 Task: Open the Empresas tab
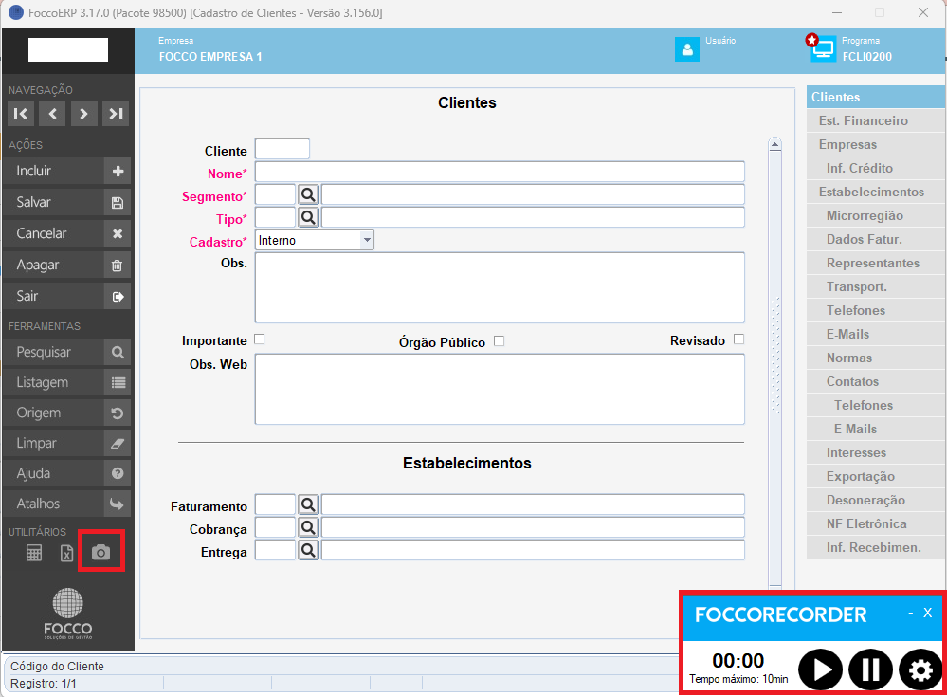(876, 144)
